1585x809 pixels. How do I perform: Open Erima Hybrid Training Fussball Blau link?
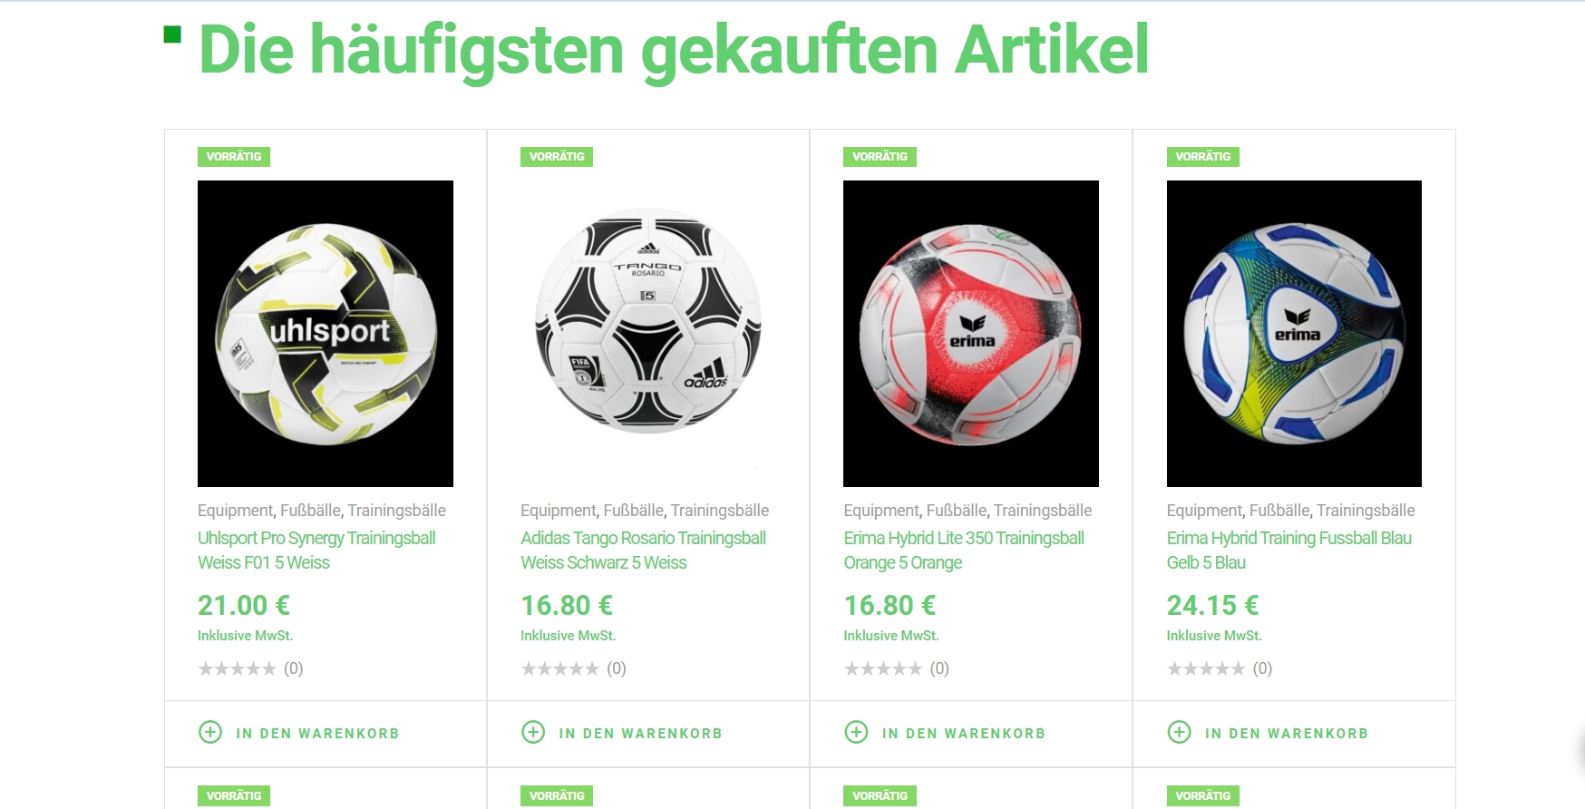[x=1289, y=550]
